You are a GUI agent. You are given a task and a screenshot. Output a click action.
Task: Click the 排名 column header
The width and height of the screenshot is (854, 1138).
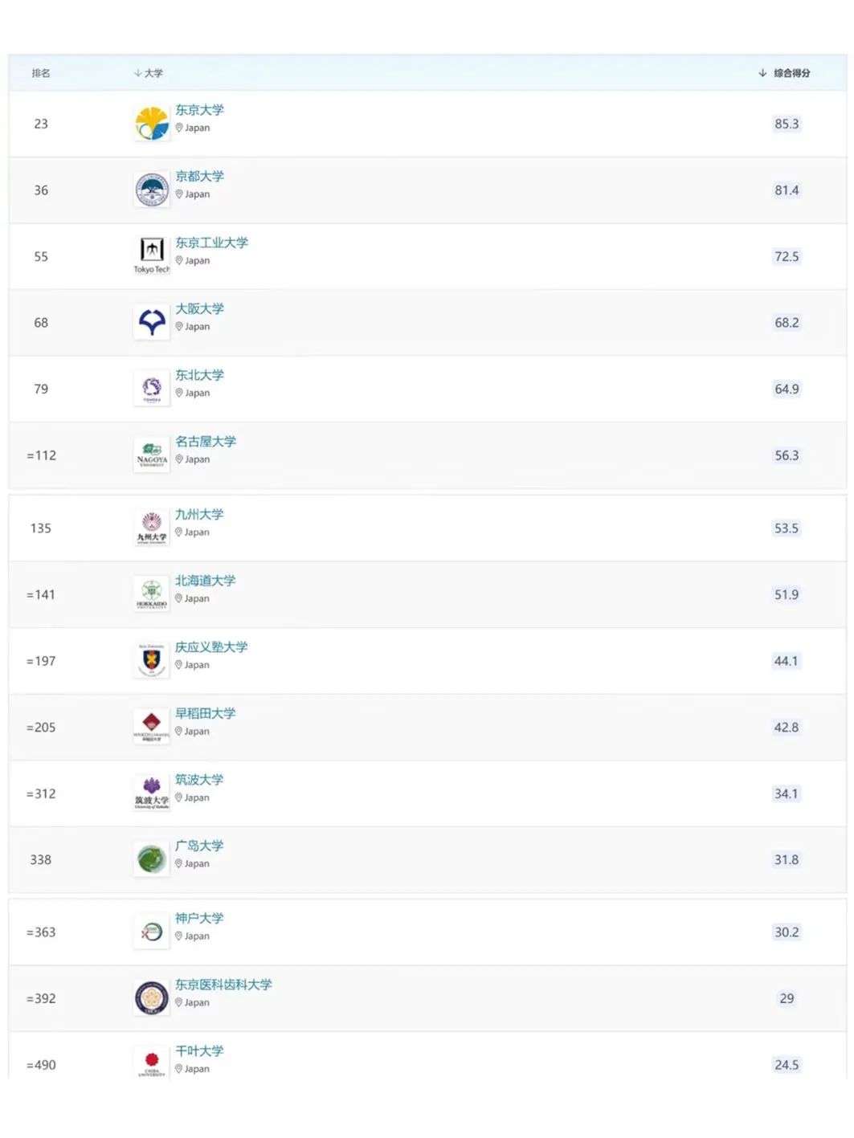pyautogui.click(x=41, y=73)
